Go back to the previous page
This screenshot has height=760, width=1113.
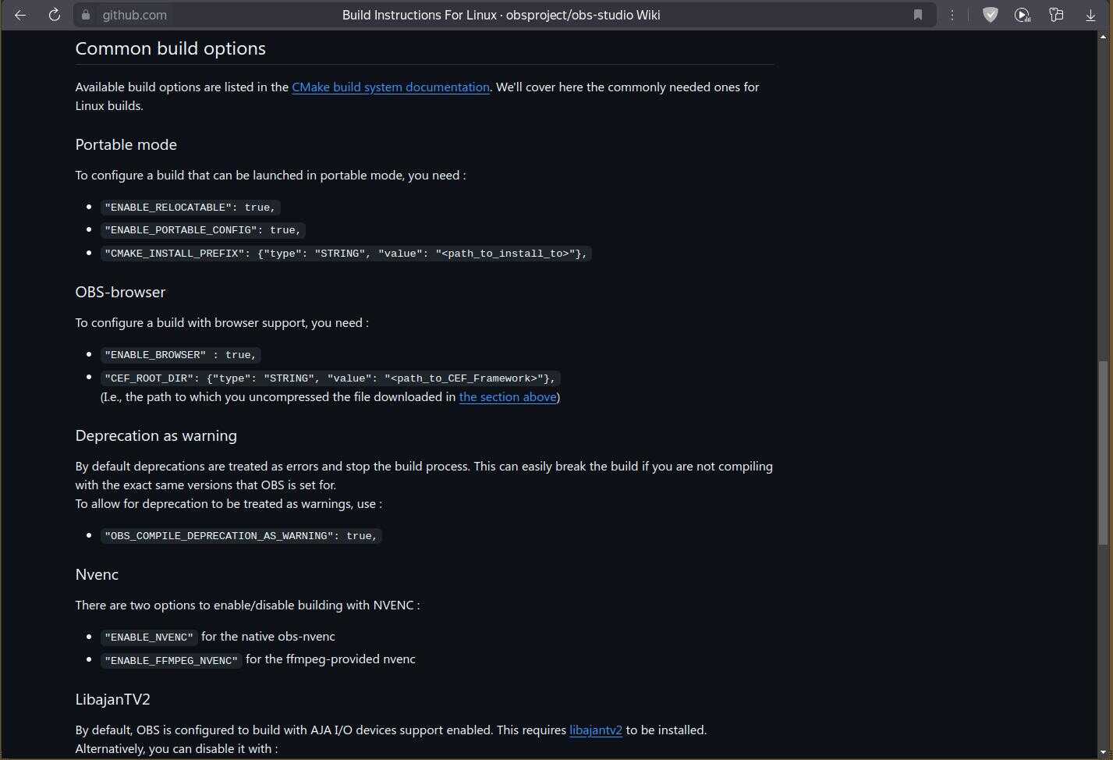tap(20, 15)
